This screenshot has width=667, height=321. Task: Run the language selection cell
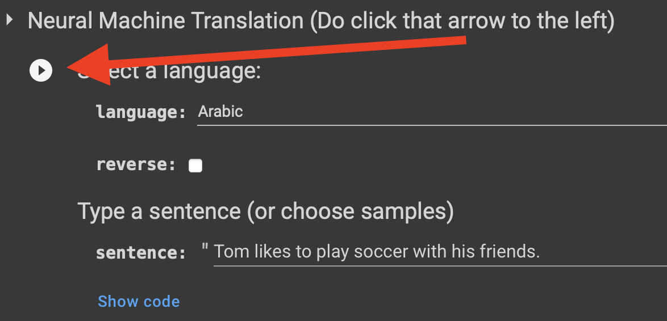[41, 70]
